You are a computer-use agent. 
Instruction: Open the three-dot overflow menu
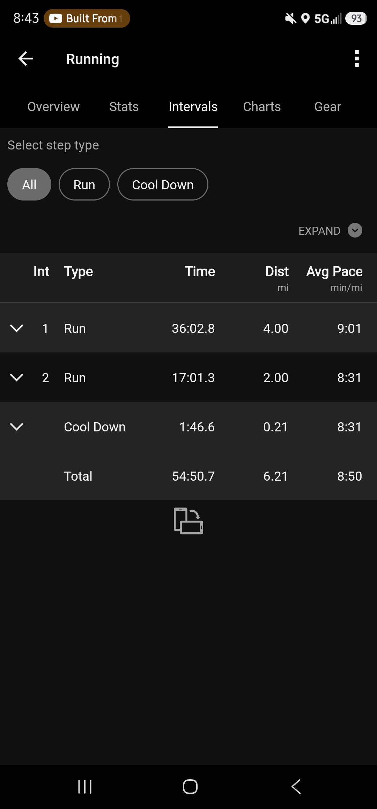coord(357,59)
